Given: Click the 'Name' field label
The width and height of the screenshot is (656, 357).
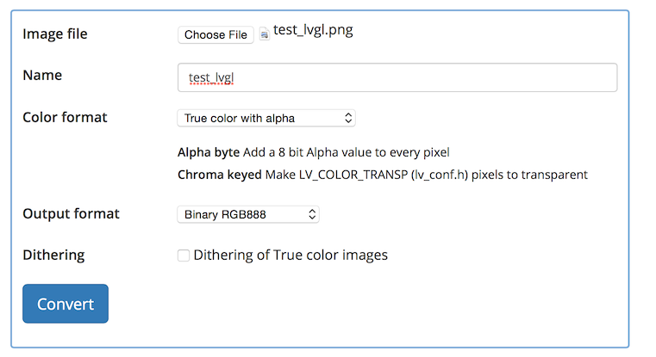Looking at the screenshot, I should [x=42, y=75].
